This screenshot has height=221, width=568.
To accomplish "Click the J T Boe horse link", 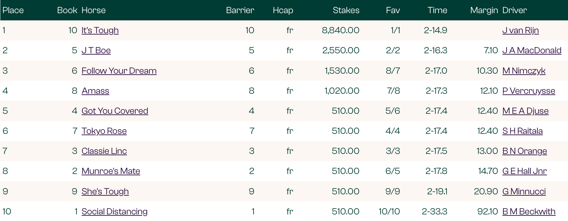I will coord(96,50).
